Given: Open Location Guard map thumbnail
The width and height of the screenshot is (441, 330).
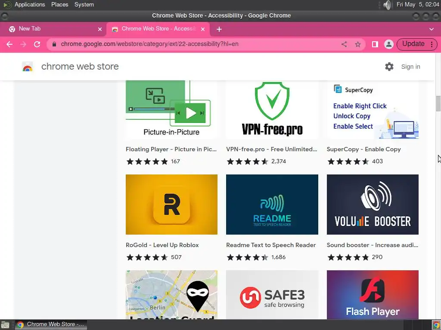Looking at the screenshot, I should [171, 295].
